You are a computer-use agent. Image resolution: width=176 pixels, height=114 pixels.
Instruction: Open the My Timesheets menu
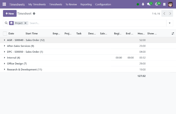[x=37, y=4]
